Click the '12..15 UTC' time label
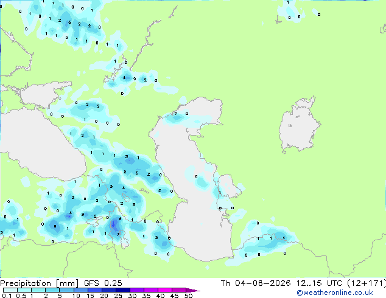Screen dimensions: 386x298 pyautogui.click(x=319, y=283)
